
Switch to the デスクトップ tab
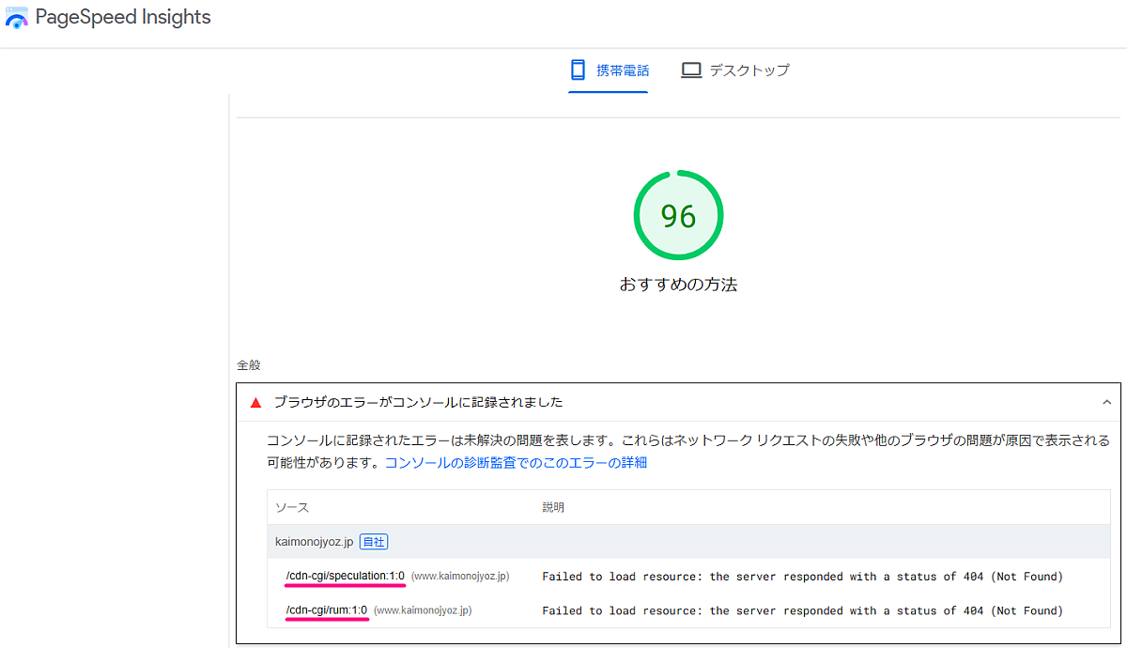click(x=735, y=70)
